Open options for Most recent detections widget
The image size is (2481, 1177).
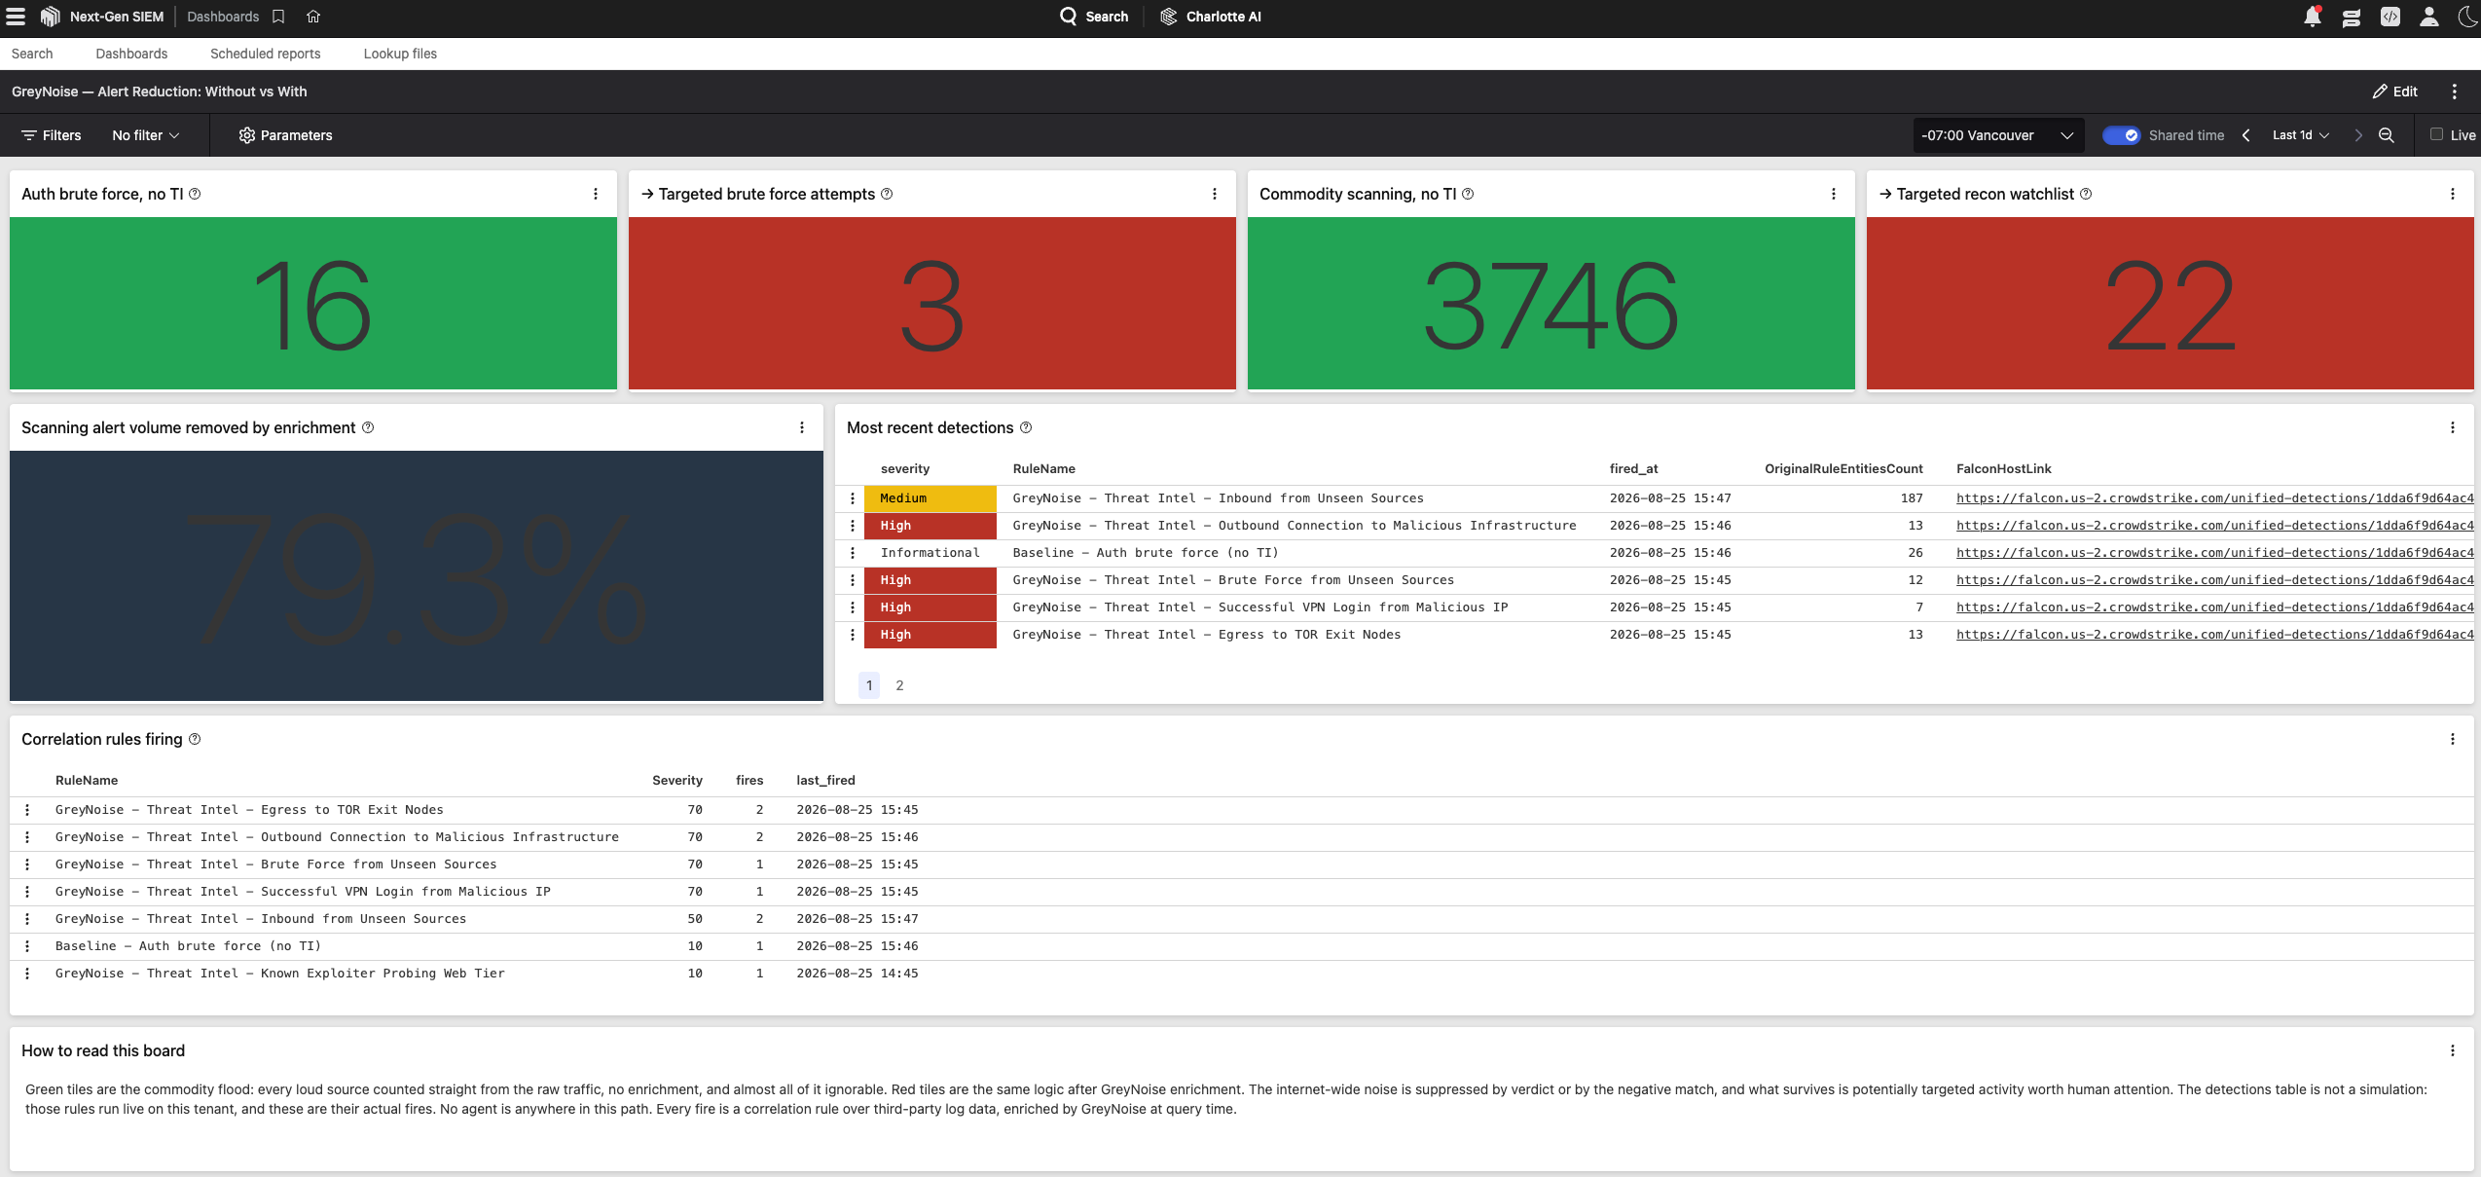(x=2453, y=427)
